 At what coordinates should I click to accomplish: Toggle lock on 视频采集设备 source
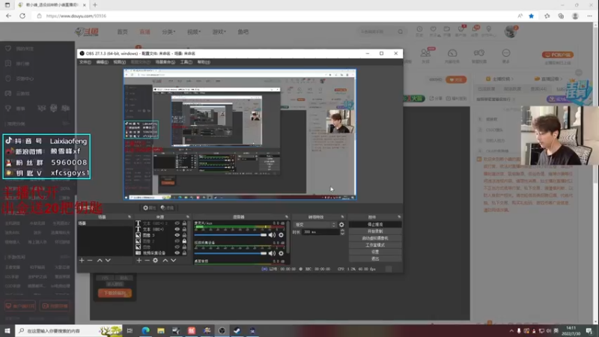coord(184,253)
